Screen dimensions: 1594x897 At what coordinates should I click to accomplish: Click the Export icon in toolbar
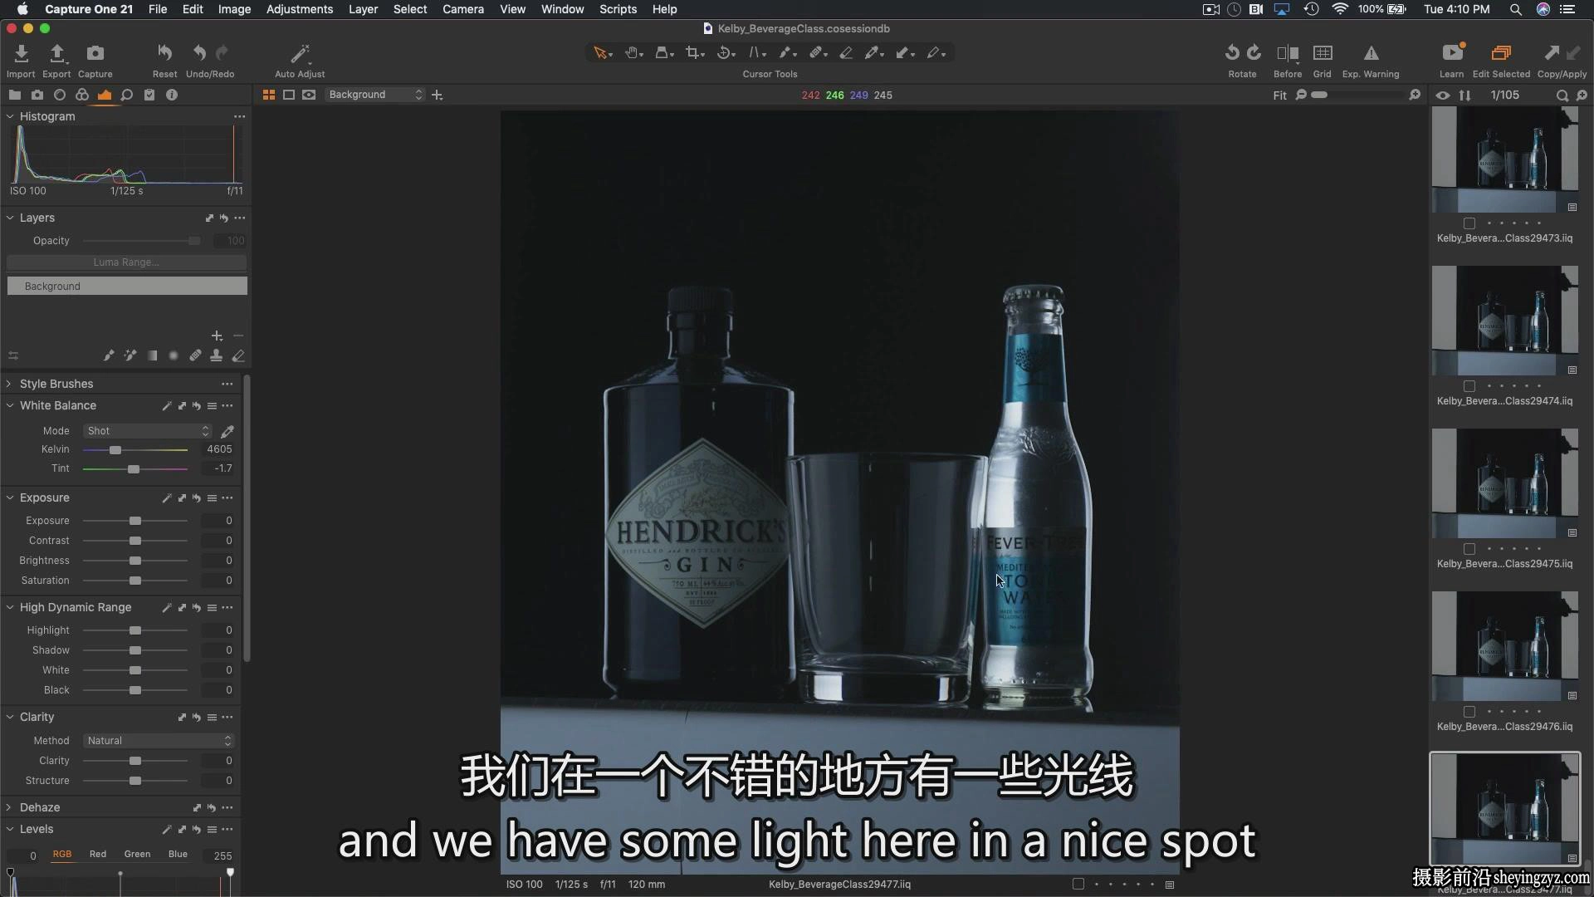(56, 54)
